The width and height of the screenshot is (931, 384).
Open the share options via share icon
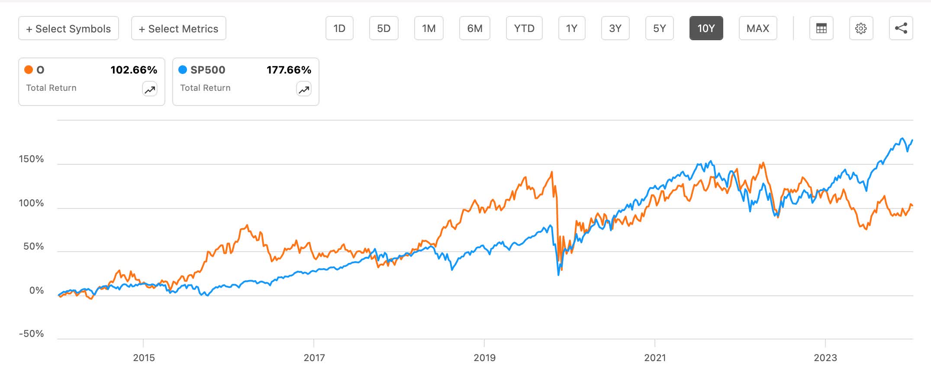click(x=901, y=28)
